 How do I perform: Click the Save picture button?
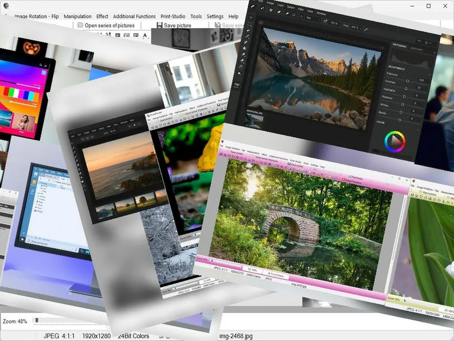pos(173,25)
